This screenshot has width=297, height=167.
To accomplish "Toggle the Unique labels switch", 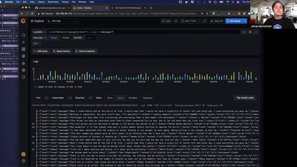I will click(70, 98).
